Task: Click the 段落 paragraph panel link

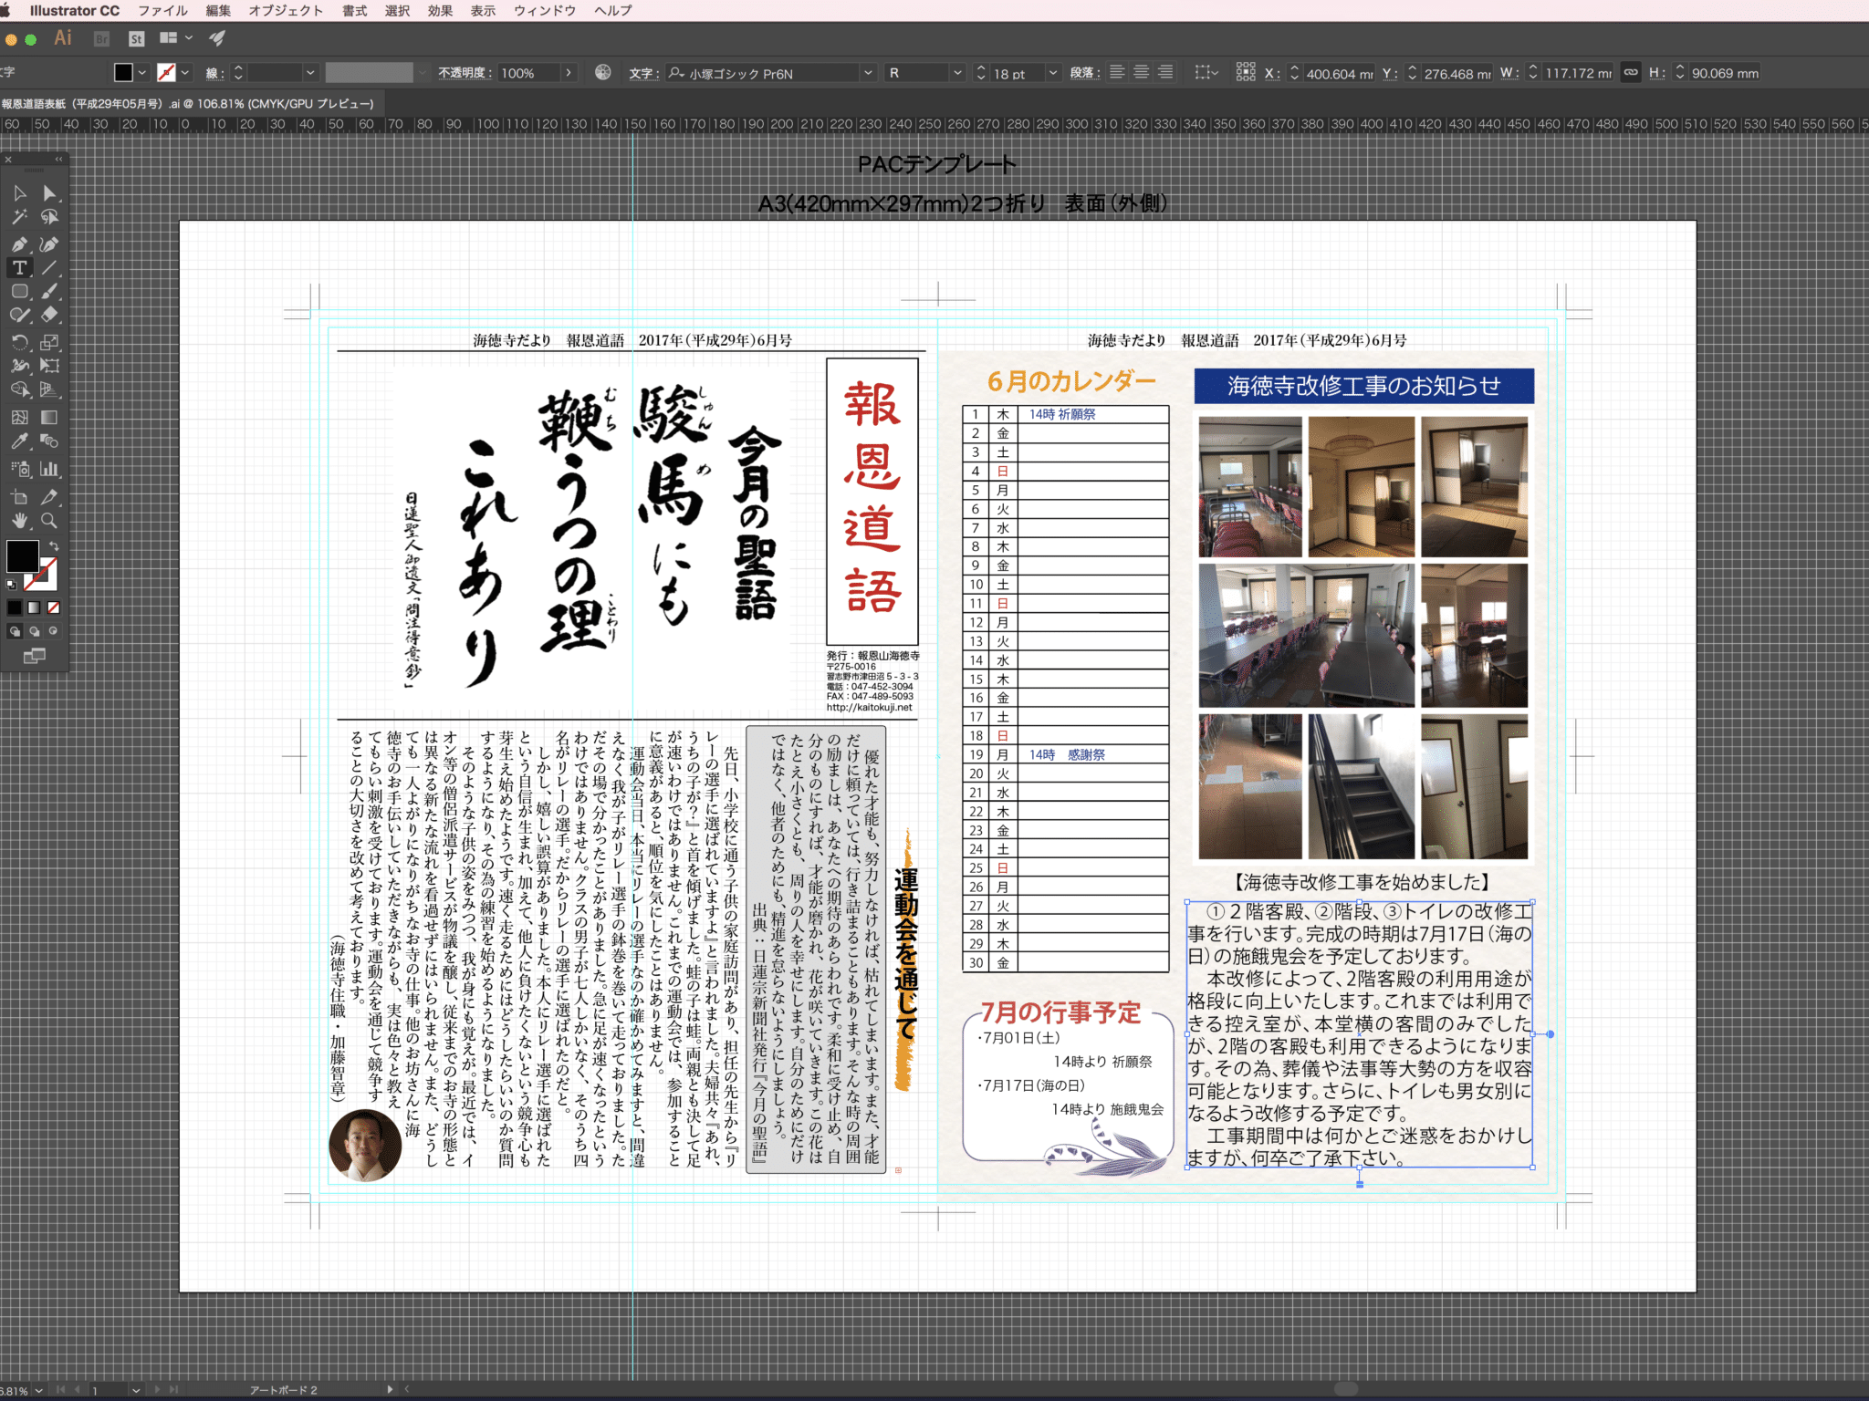Action: pyautogui.click(x=1084, y=73)
